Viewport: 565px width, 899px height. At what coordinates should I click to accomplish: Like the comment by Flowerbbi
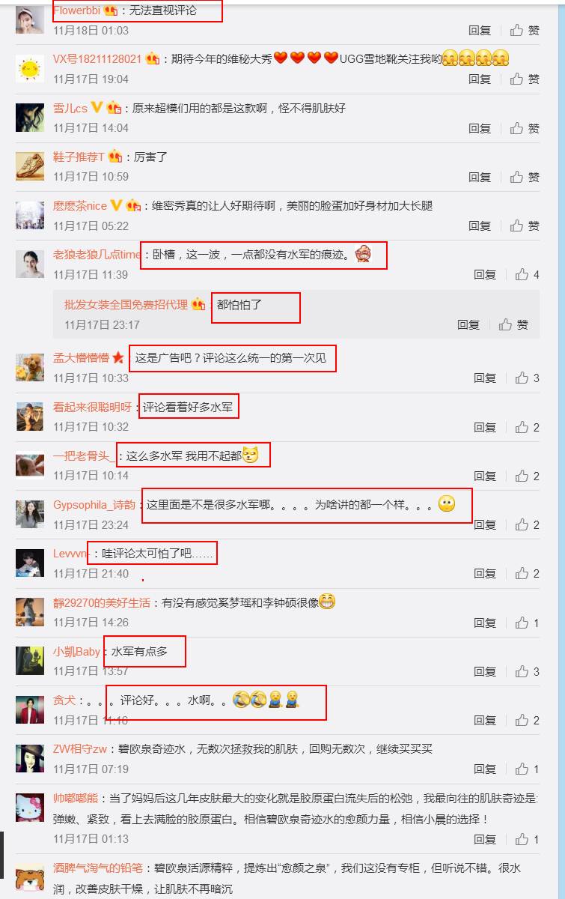point(524,31)
